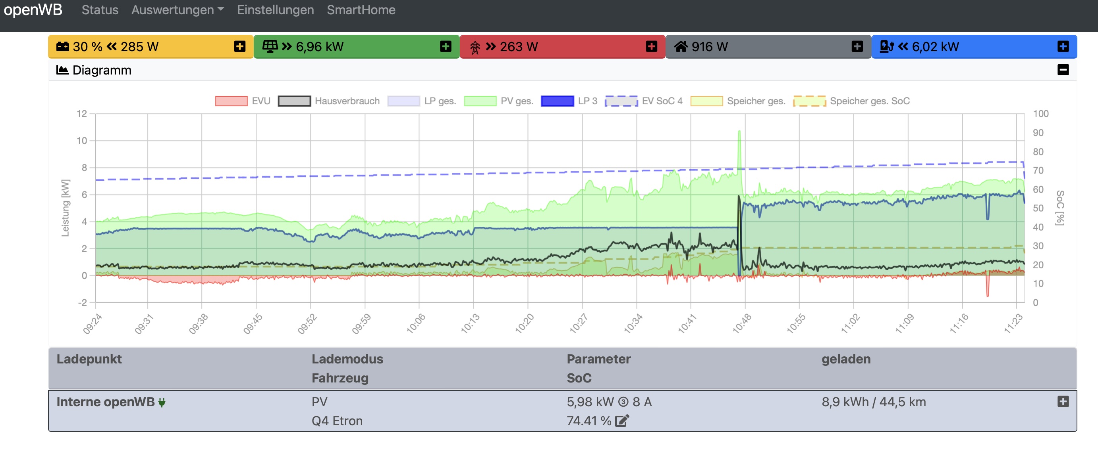
Task: Click the solar panel PV icon
Action: point(270,46)
